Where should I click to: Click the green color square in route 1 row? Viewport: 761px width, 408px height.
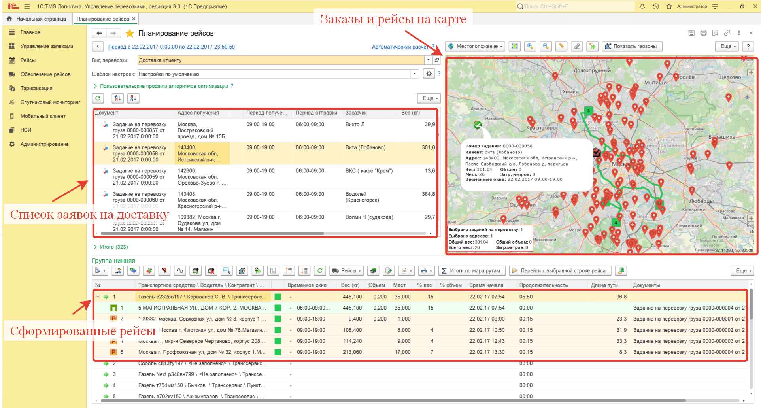[x=278, y=297]
